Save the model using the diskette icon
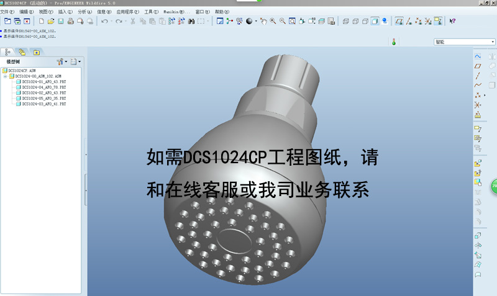Viewport: 497px width, 296px height. (x=60, y=21)
